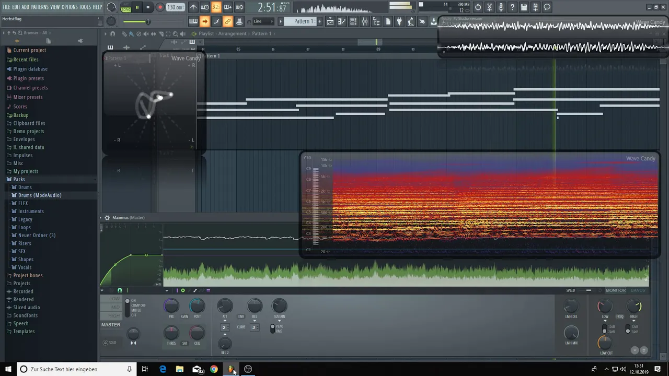Expand the Plugin database folder
This screenshot has height=376, width=669.
tap(30, 69)
